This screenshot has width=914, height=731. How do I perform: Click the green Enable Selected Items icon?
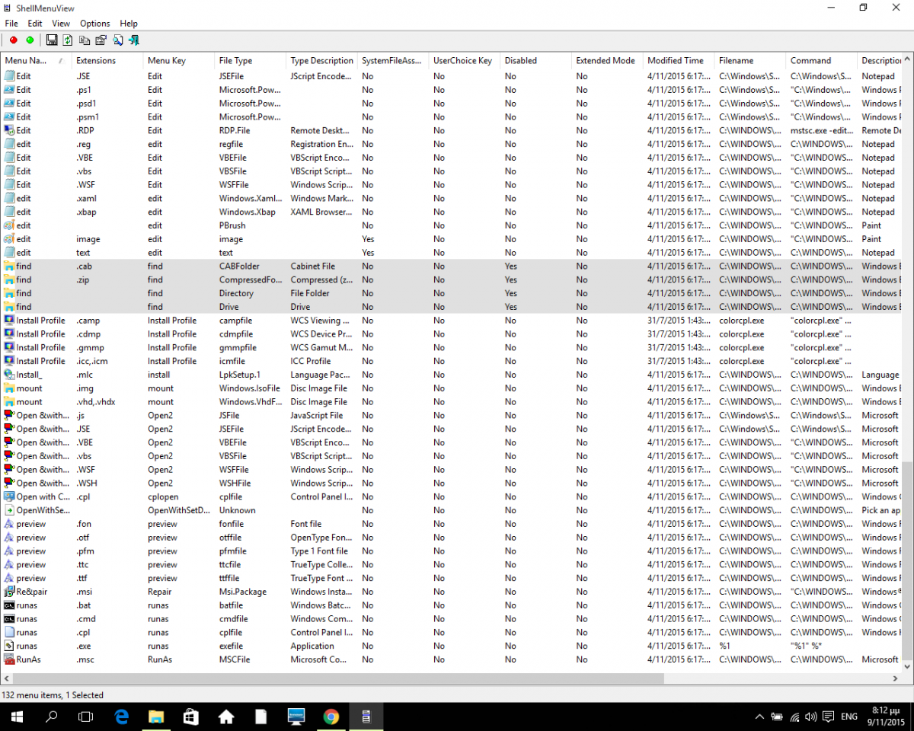point(30,40)
